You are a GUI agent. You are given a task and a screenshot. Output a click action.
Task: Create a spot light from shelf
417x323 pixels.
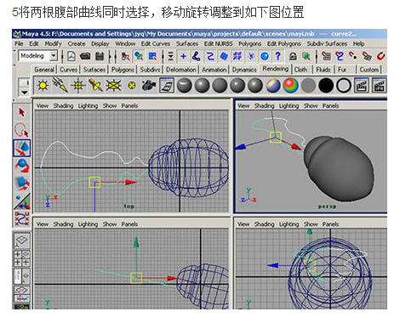[x=95, y=86]
